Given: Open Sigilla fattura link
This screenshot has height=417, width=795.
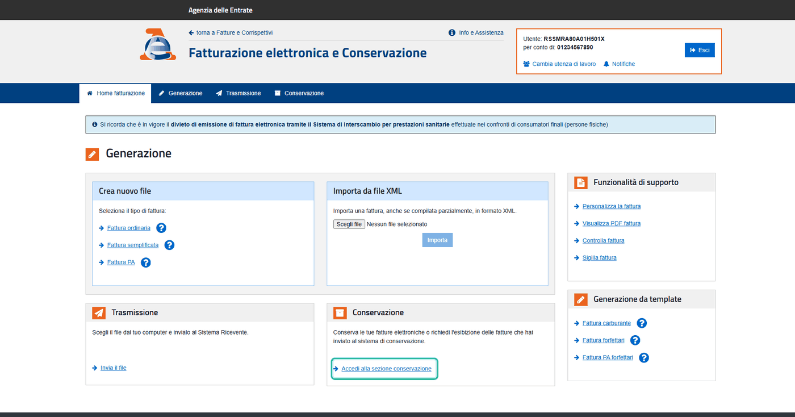Looking at the screenshot, I should click(600, 257).
